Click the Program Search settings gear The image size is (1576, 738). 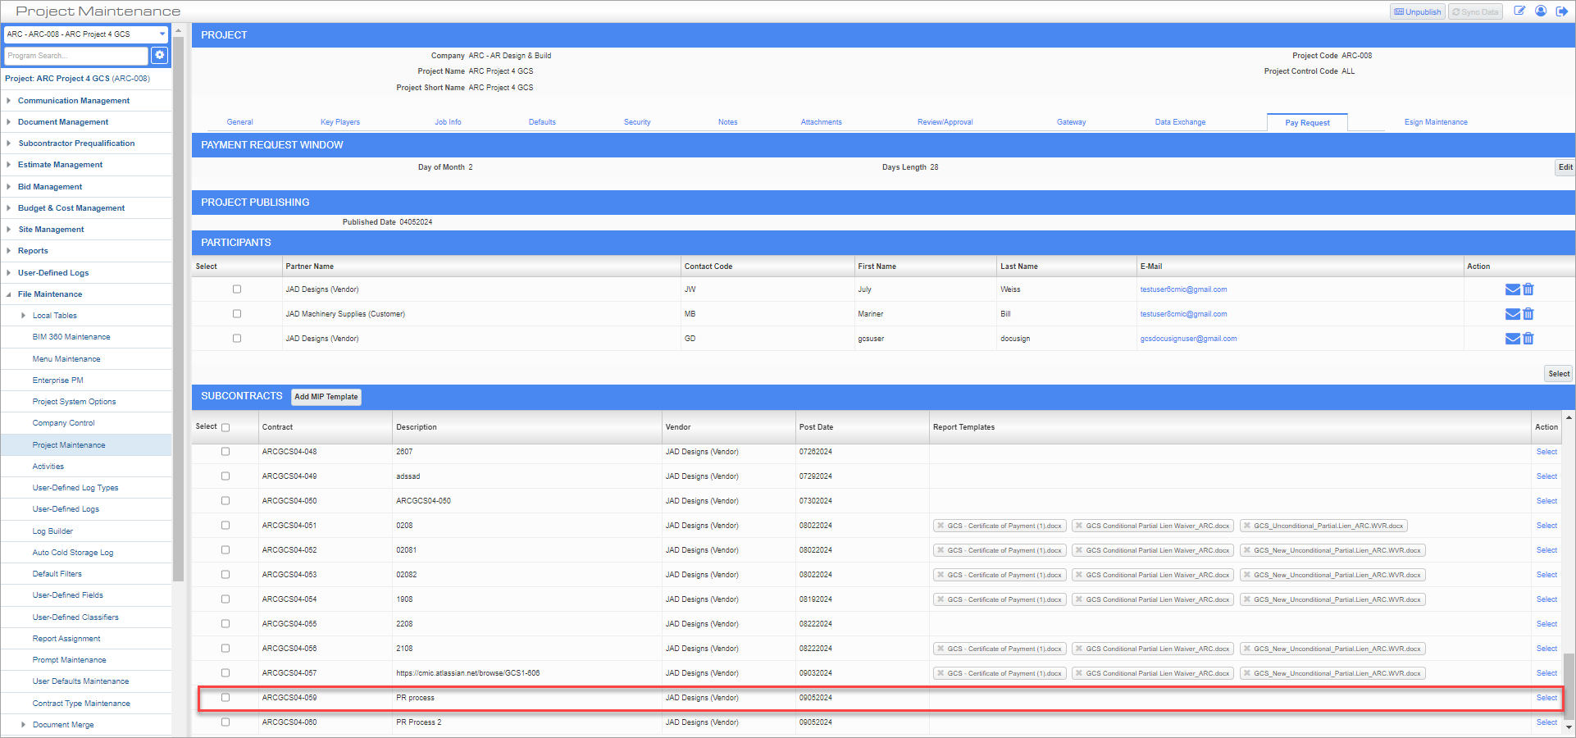[x=160, y=55]
